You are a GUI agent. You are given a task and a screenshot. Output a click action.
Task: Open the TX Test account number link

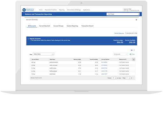point(104,74)
